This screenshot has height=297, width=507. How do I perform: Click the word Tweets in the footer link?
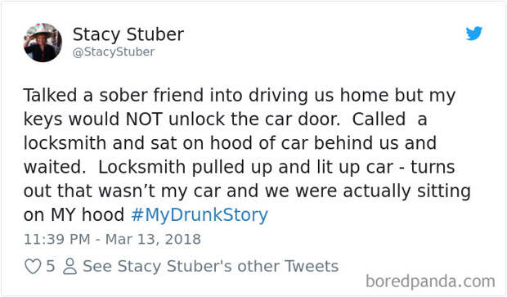pyautogui.click(x=312, y=266)
